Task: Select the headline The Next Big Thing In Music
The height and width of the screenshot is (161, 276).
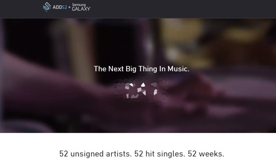Action: [141, 69]
